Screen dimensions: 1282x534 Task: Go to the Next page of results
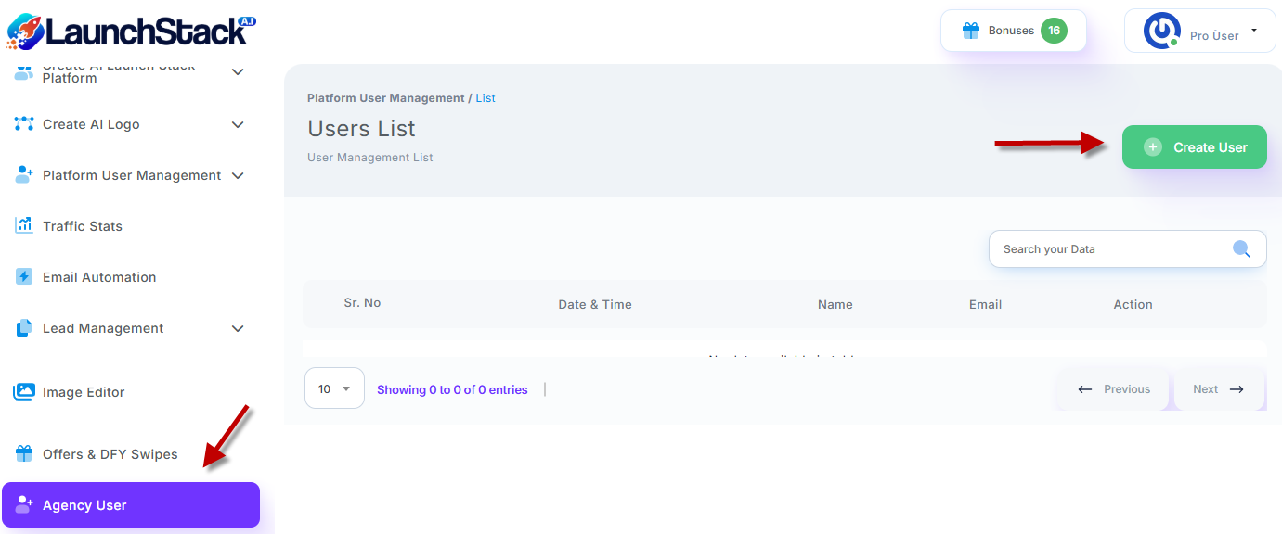click(x=1218, y=389)
